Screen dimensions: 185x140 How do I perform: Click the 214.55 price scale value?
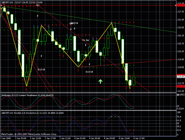click(x=181, y=67)
